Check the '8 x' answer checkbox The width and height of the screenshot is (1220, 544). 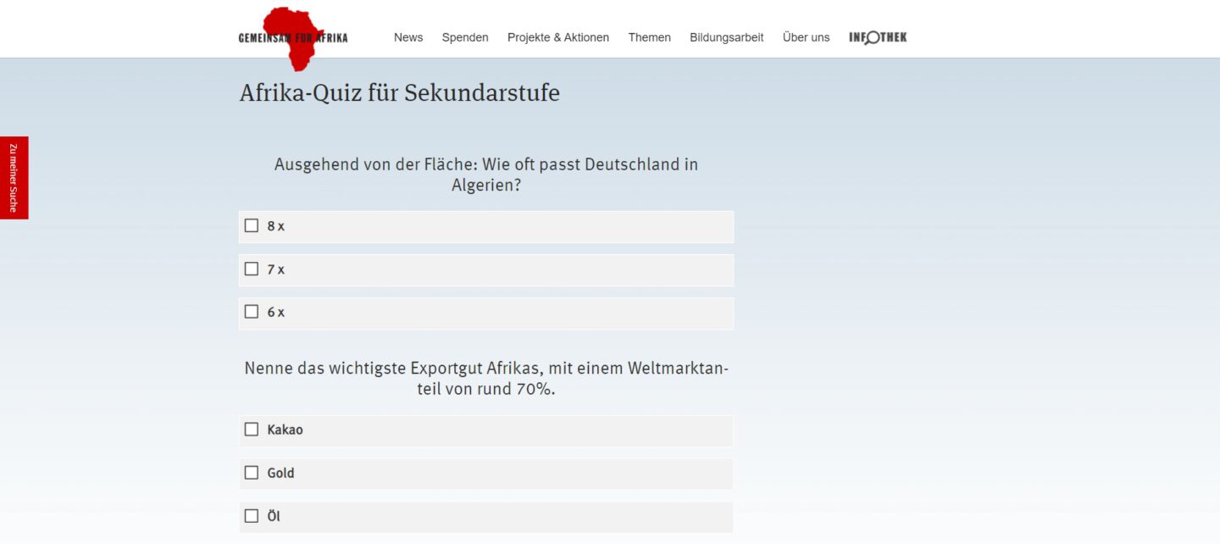tap(252, 225)
